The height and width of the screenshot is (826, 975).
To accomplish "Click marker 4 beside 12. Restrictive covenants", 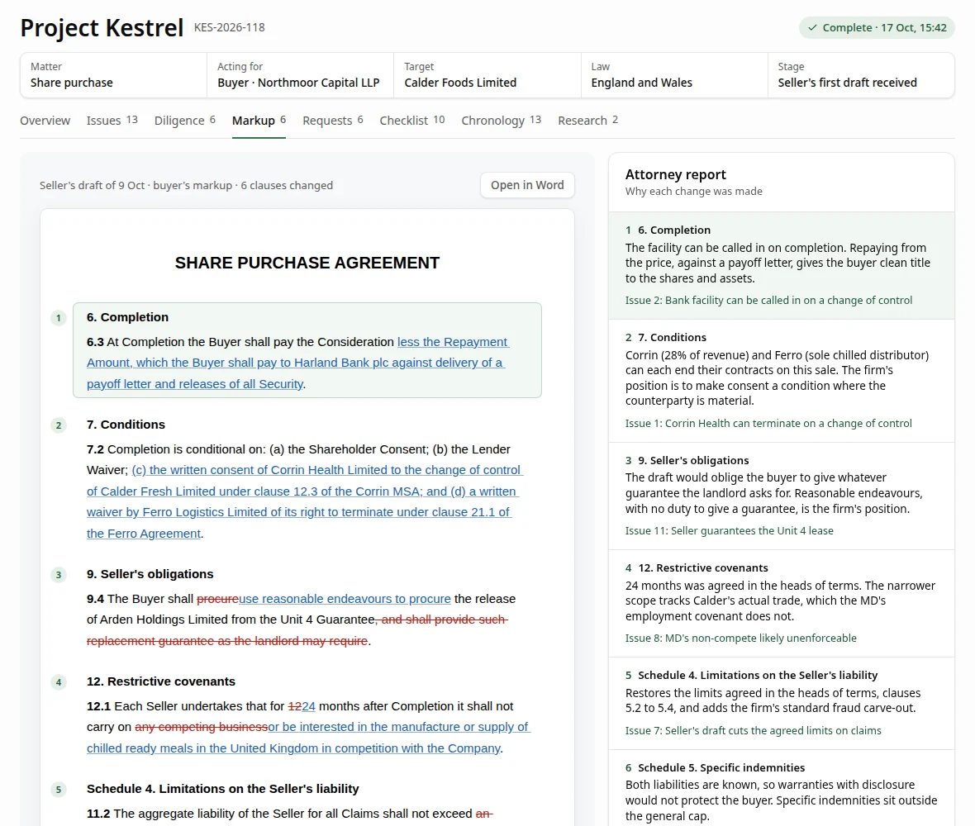I will tap(59, 682).
